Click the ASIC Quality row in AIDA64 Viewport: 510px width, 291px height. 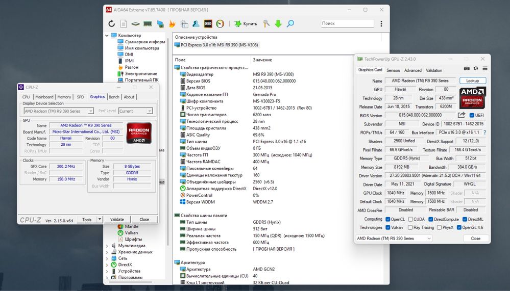[x=198, y=135]
